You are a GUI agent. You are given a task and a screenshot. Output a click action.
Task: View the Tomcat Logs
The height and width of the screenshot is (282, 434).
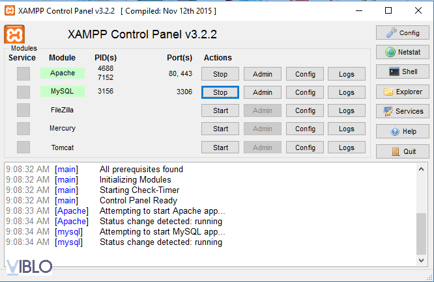(347, 147)
